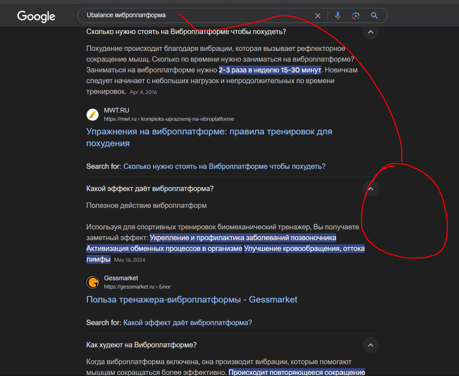This screenshot has width=459, height=376.
Task: Click the Gessmarket site name
Action: click(x=121, y=278)
